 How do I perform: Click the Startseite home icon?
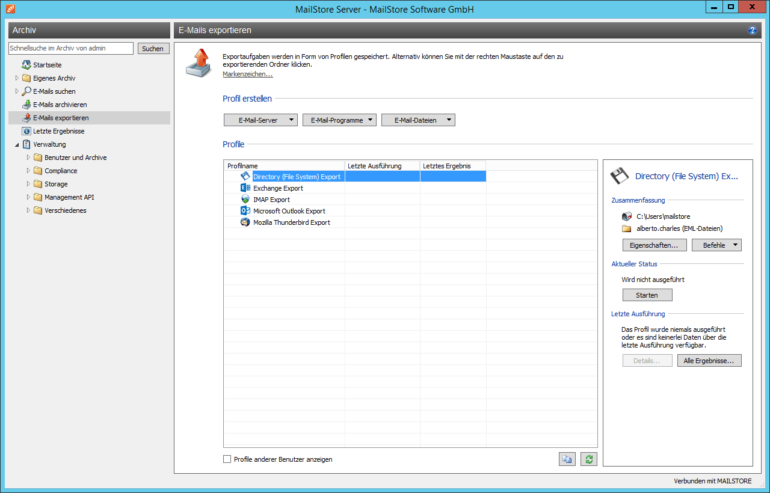pos(26,65)
